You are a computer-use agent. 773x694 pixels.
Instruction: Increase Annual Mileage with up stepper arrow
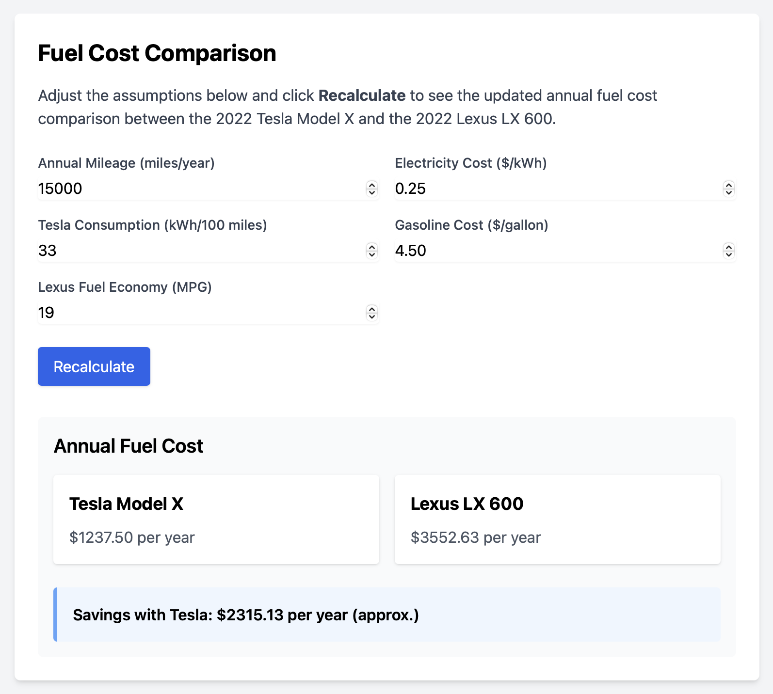click(371, 185)
